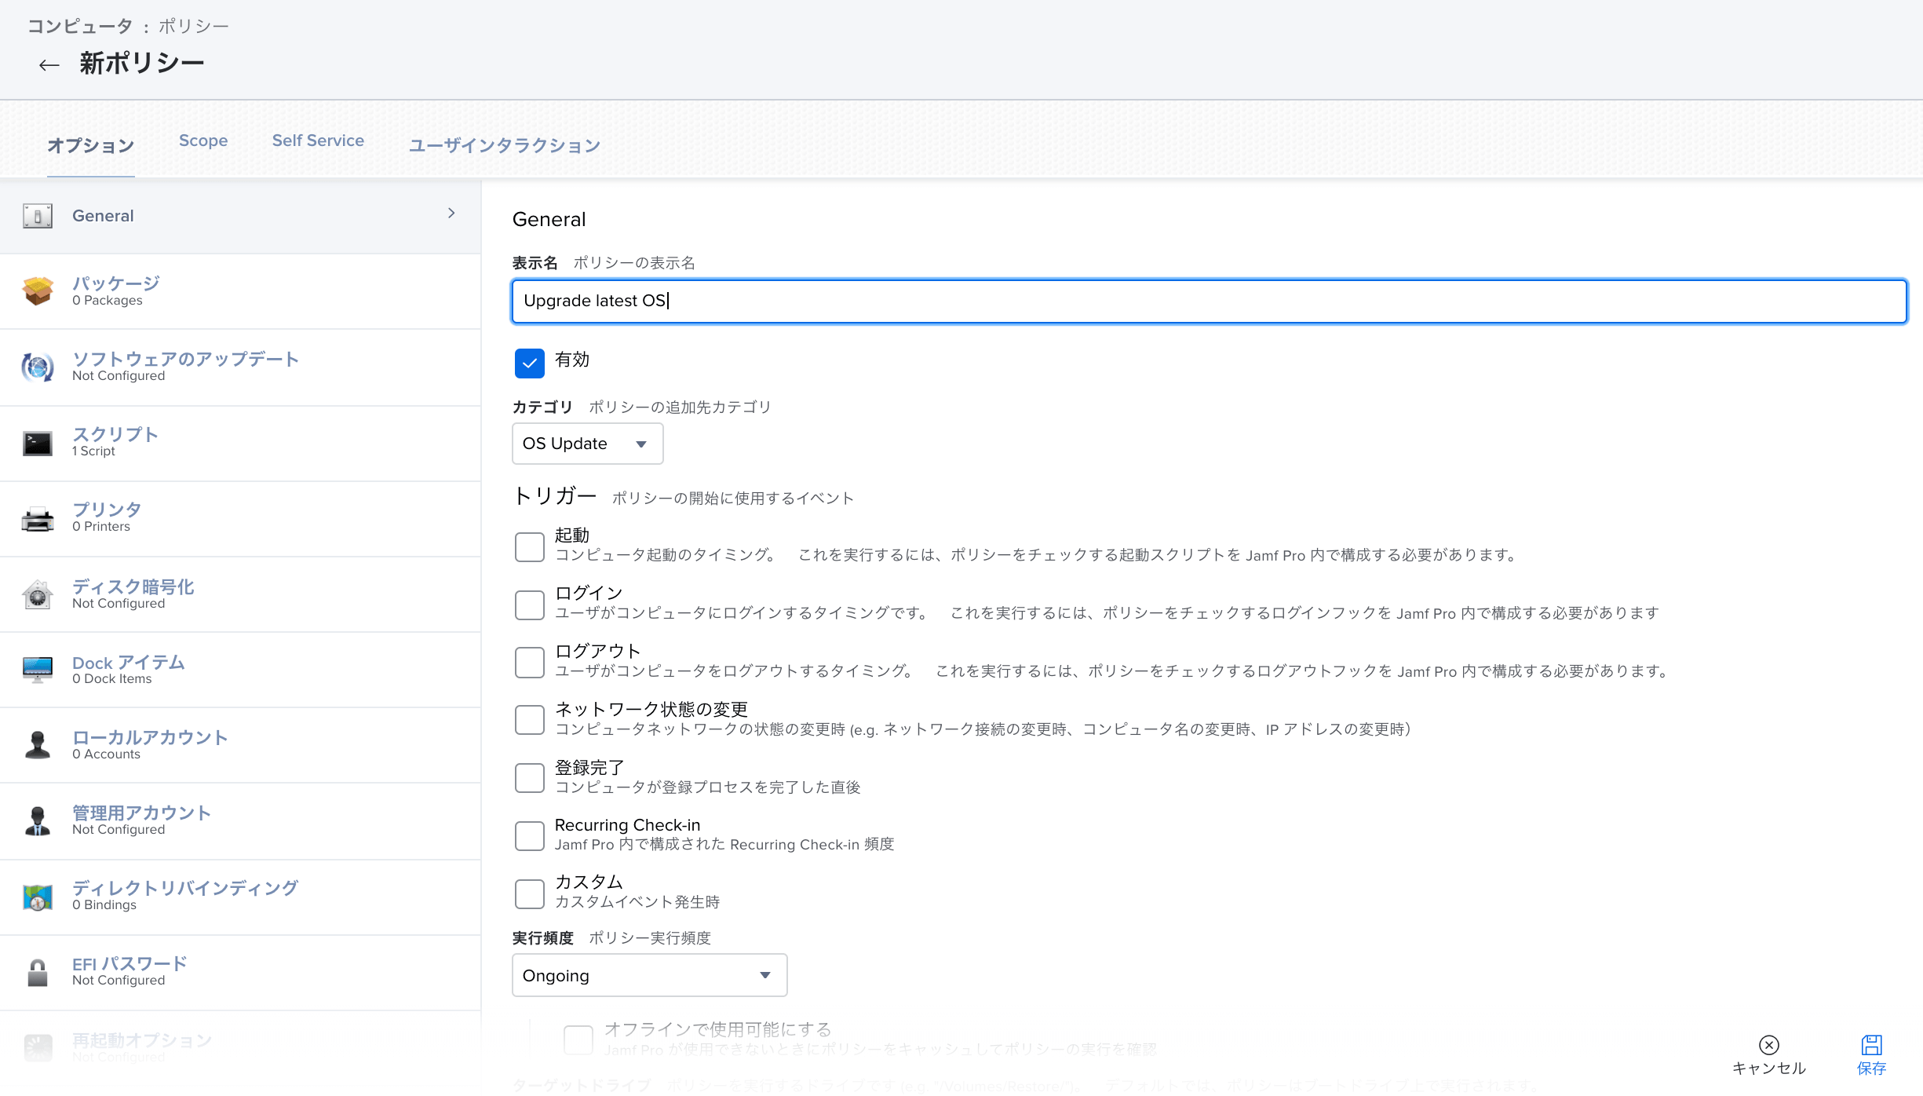Check the 登録完了 trigger checkbox

point(530,778)
